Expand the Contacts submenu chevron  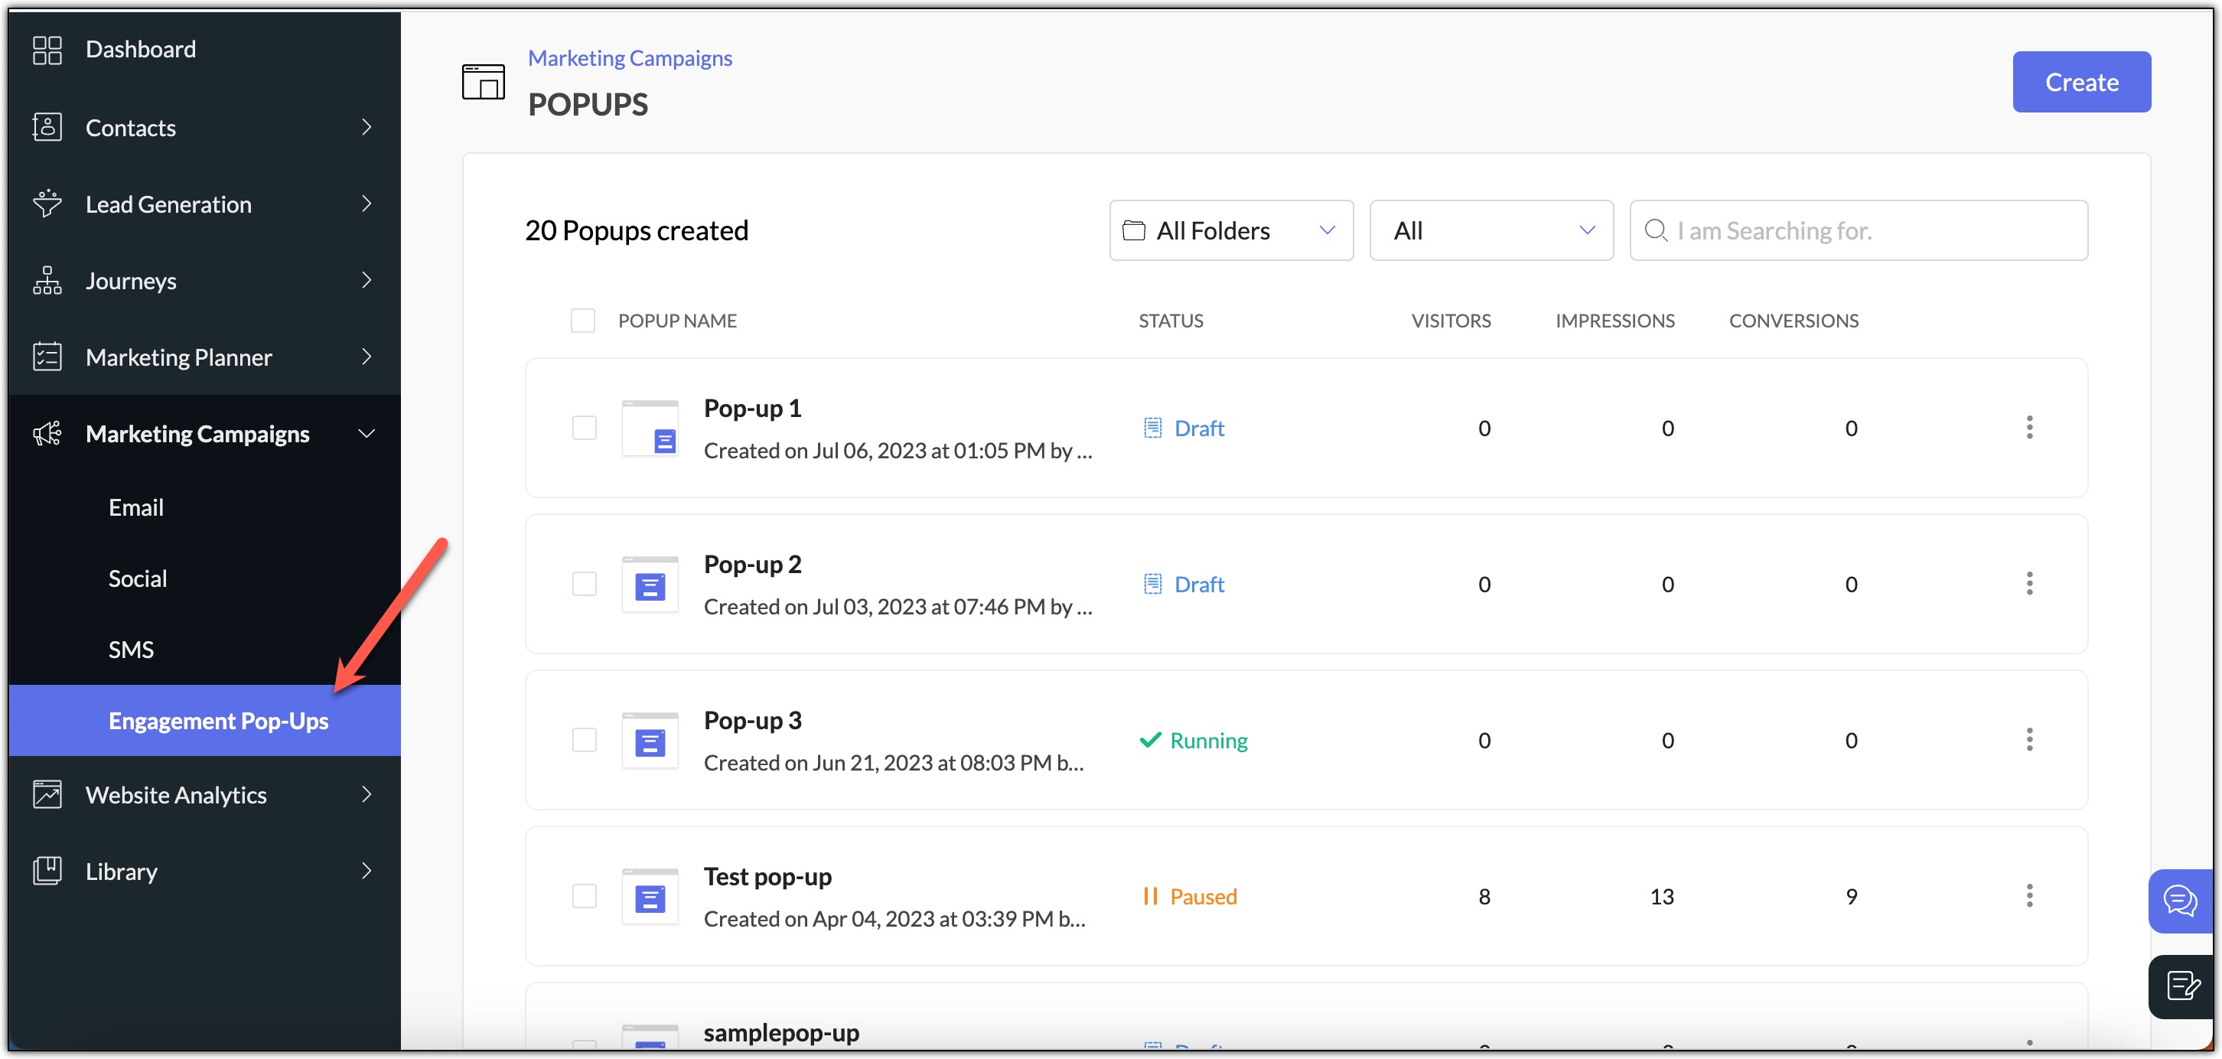click(x=367, y=127)
